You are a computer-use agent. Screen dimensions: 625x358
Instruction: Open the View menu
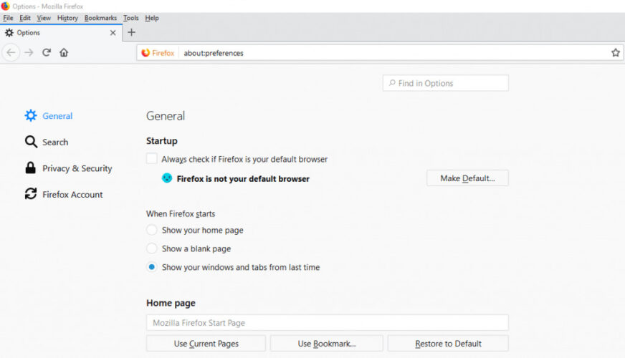(x=44, y=18)
